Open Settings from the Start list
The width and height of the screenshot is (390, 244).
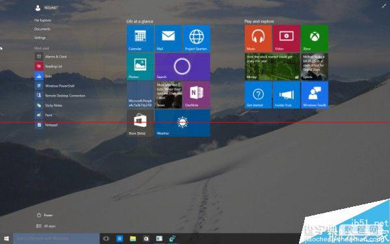click(40, 38)
